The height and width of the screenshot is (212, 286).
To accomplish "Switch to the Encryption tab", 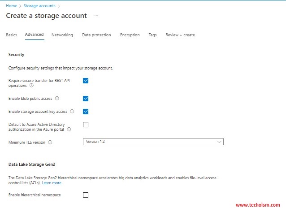I will (x=130, y=35).
